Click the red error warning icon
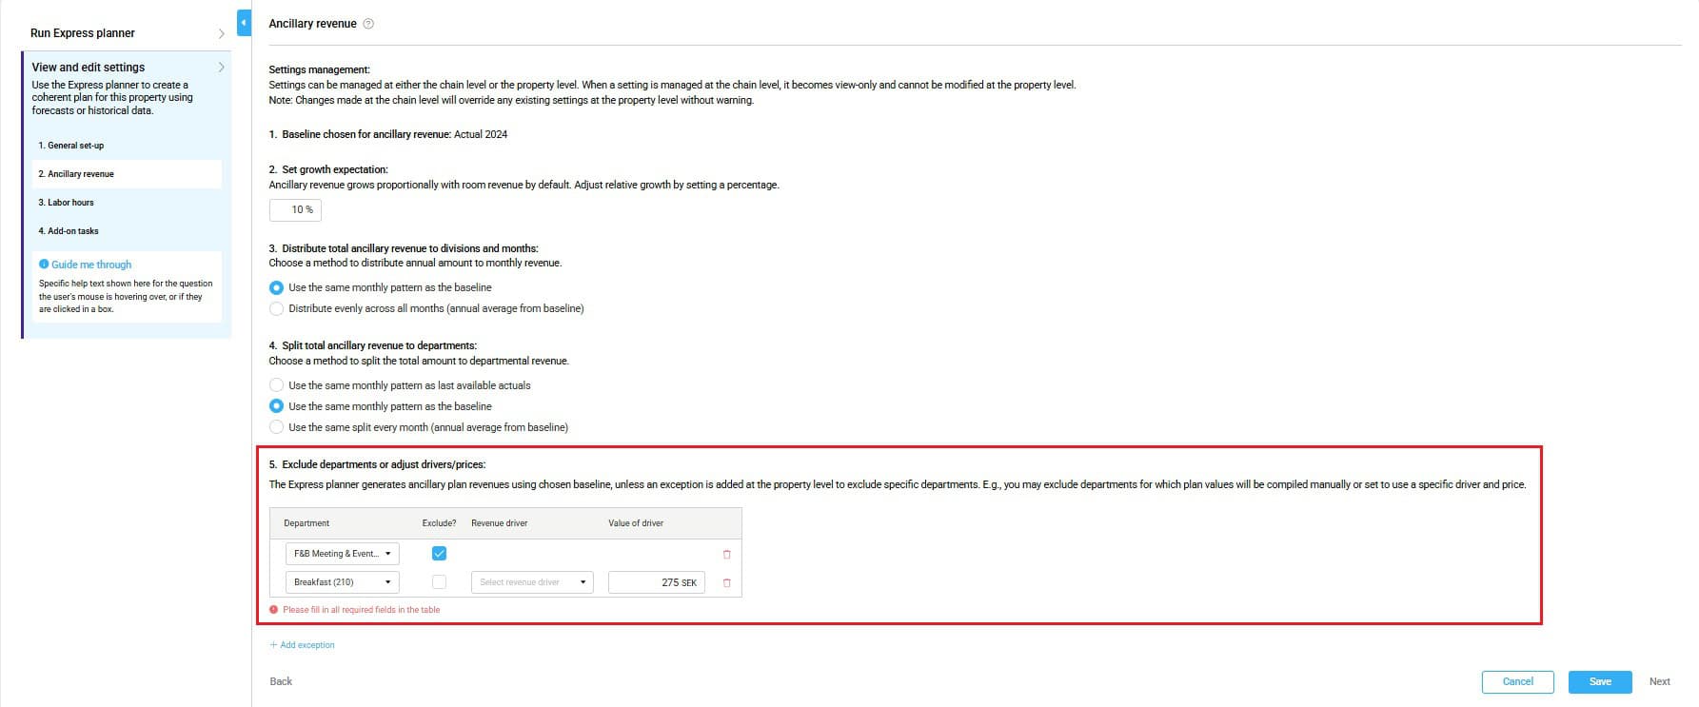Viewport: 1699px width, 707px height. (x=274, y=610)
